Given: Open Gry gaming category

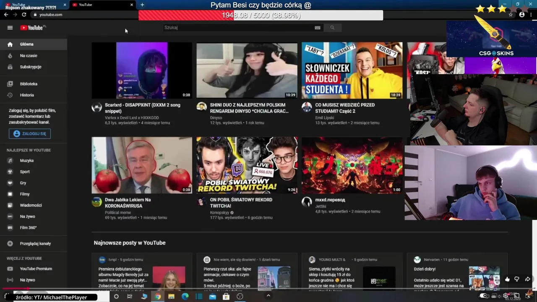Looking at the screenshot, I should point(34,183).
